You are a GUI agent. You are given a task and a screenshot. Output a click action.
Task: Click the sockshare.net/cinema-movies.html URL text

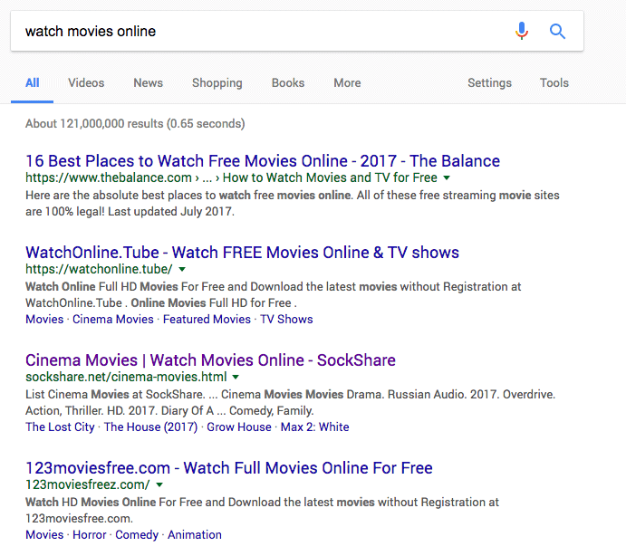point(126,377)
